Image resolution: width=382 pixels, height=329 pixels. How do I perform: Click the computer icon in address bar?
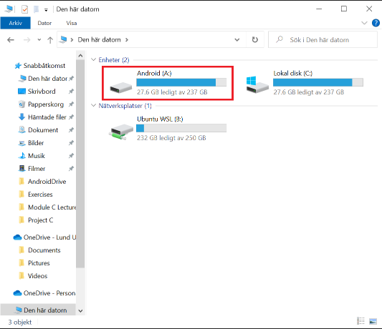tap(63, 39)
